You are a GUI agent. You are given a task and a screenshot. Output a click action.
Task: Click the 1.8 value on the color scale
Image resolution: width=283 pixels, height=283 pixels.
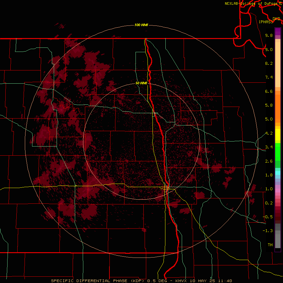point(269,175)
